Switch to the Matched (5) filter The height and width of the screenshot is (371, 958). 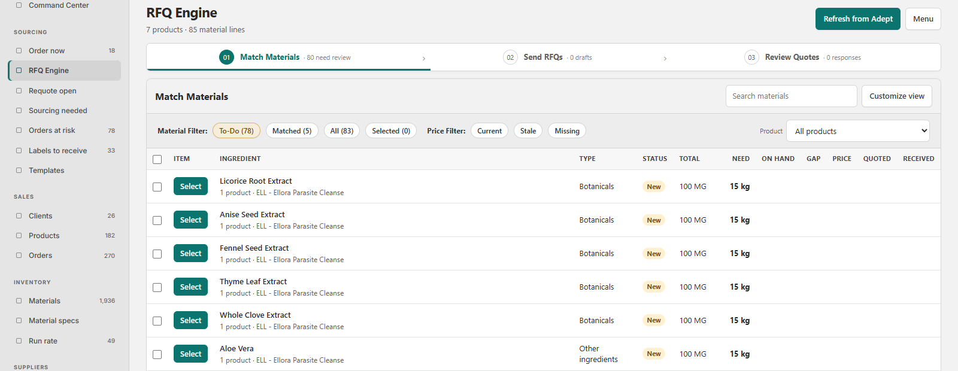point(292,131)
